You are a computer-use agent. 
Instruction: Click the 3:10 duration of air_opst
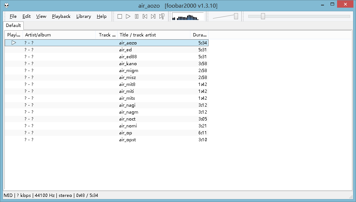[x=202, y=140]
